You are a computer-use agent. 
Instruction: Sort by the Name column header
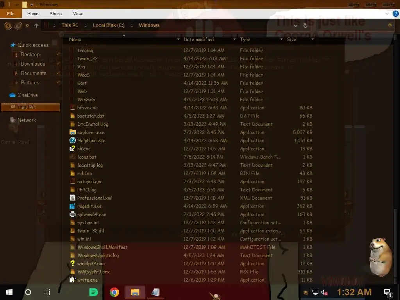click(75, 39)
